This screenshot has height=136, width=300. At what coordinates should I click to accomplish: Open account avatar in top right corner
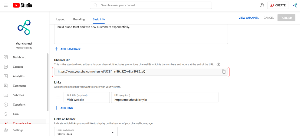[x=295, y=5]
